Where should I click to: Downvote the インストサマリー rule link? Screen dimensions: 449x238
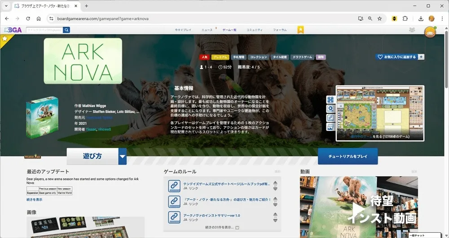pyautogui.click(x=275, y=221)
